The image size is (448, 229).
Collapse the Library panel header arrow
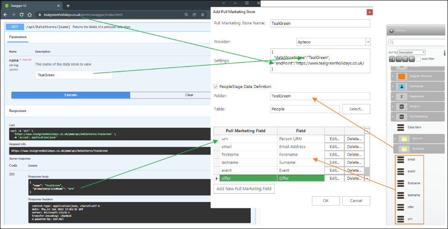point(391,31)
